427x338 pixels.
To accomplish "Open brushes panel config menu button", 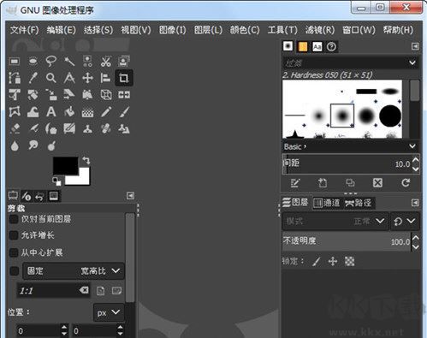I will pos(415,46).
